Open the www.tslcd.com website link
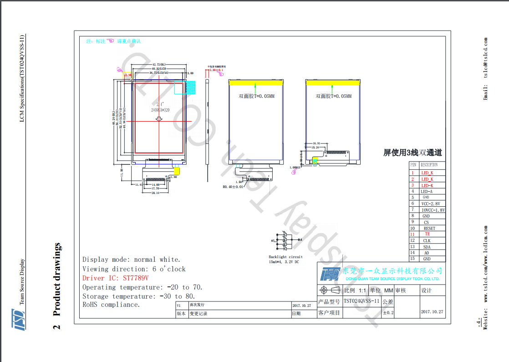509x362 pixels. pos(486,290)
